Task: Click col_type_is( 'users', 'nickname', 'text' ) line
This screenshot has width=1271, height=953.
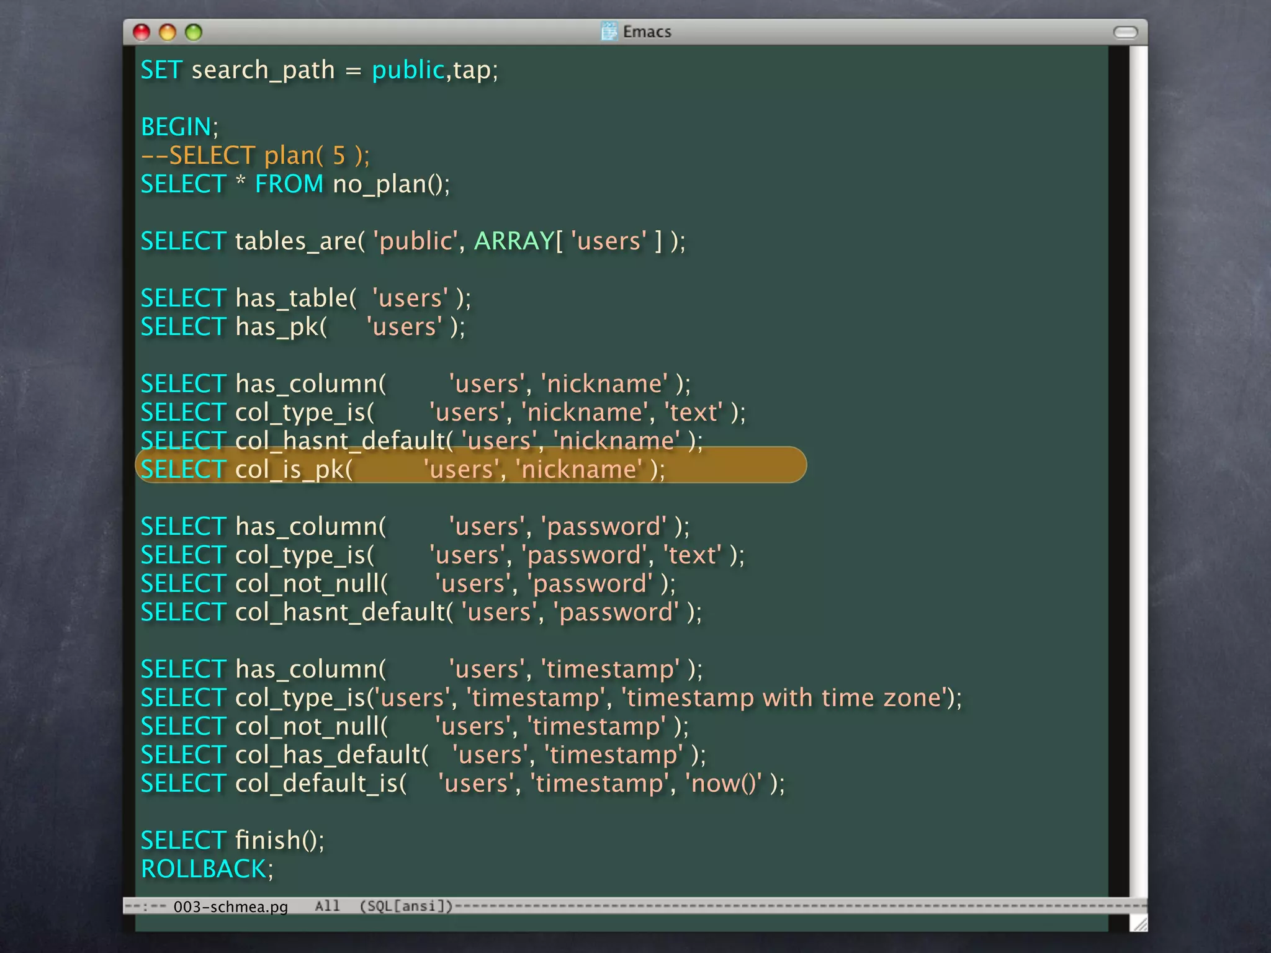Action: [x=443, y=413]
